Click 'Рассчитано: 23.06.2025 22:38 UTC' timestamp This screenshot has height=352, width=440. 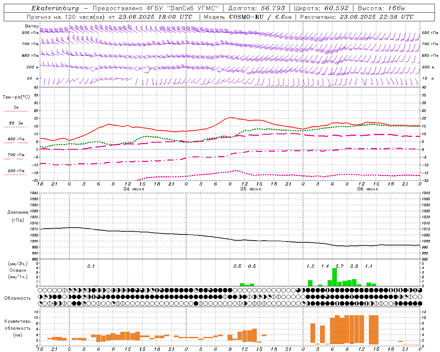click(x=357, y=17)
